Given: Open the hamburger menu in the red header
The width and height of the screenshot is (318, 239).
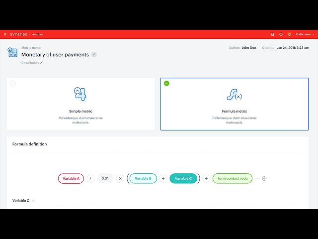Looking at the screenshot, I should 5,34.
